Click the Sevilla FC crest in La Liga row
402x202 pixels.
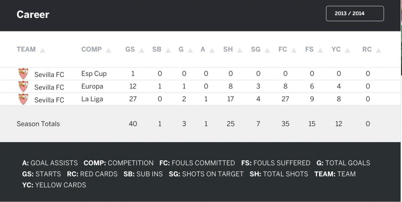pyautogui.click(x=23, y=99)
